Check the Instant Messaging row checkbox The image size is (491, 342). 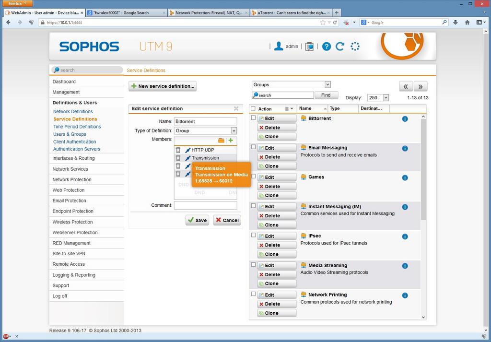tap(253, 206)
